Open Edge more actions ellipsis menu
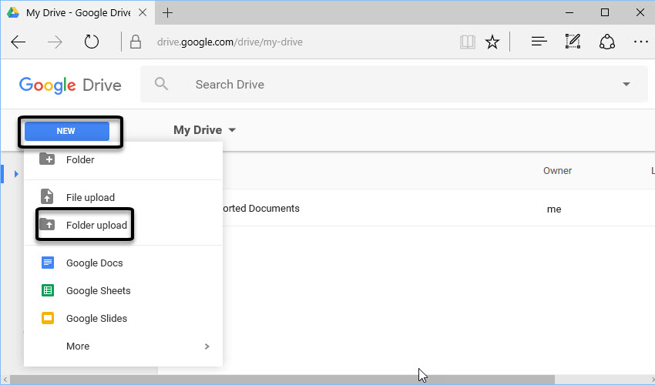This screenshot has width=655, height=385. point(641,42)
